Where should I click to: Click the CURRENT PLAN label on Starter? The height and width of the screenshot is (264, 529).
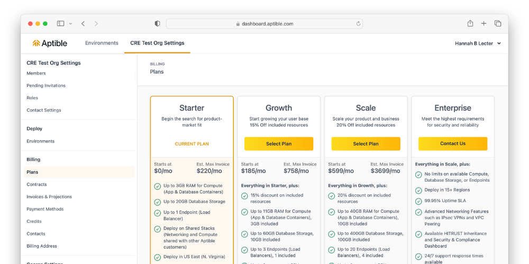[x=191, y=144]
